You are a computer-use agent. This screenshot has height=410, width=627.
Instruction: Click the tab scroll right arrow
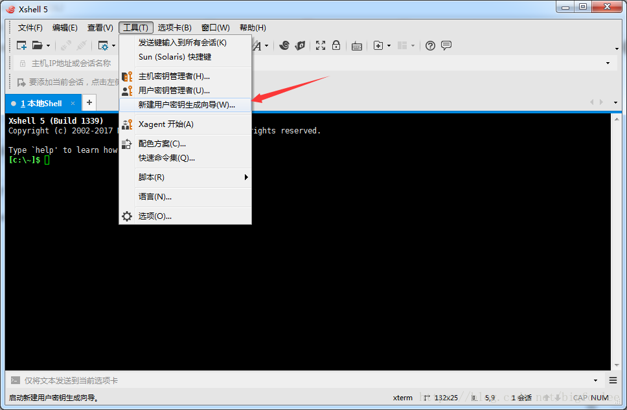tap(601, 102)
